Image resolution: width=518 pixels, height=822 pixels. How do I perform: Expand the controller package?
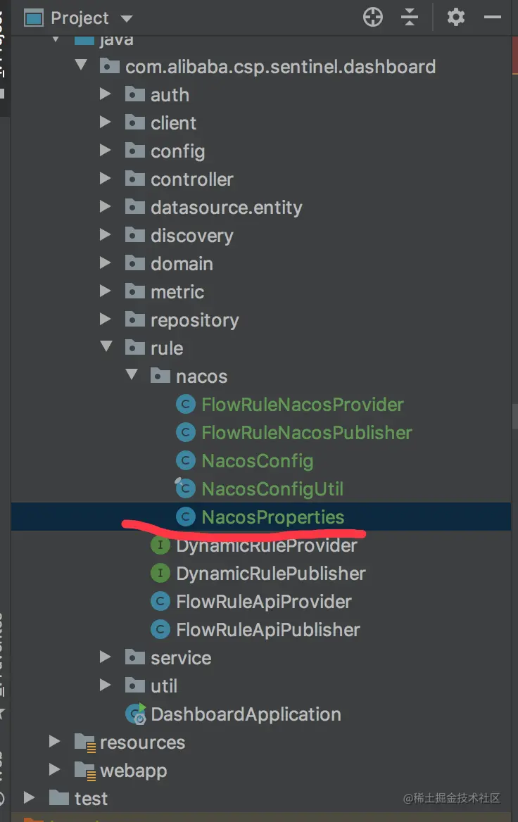pyautogui.click(x=106, y=179)
